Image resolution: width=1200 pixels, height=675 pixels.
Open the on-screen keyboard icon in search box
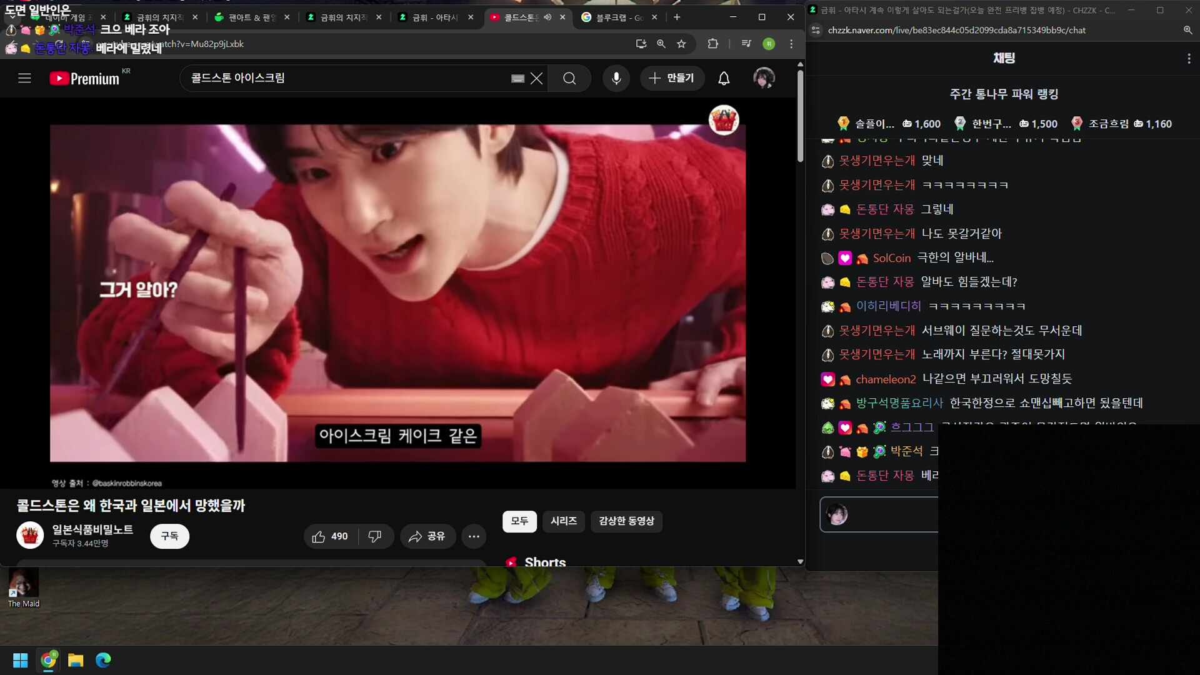coord(517,78)
